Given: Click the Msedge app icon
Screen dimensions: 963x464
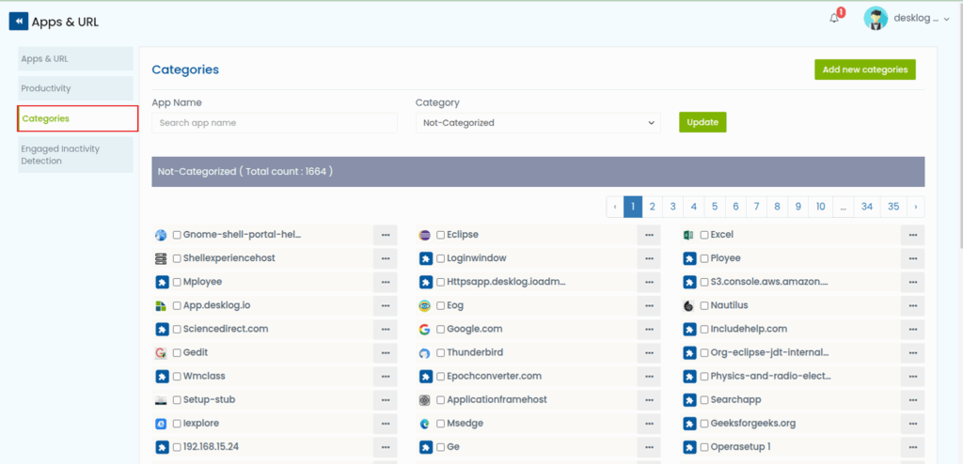Looking at the screenshot, I should [425, 424].
